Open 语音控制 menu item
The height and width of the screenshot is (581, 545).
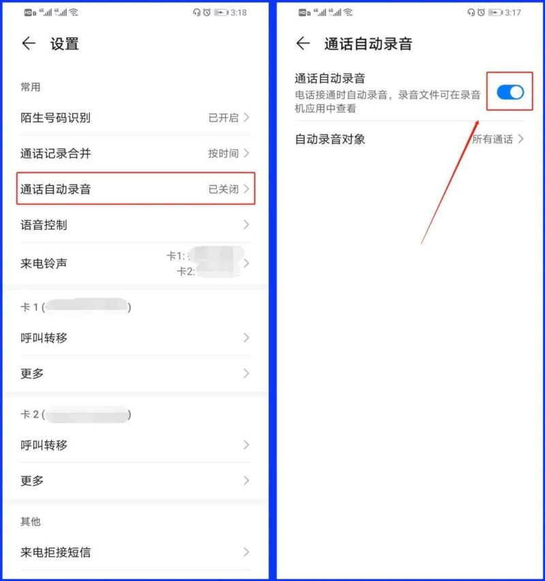click(x=136, y=225)
